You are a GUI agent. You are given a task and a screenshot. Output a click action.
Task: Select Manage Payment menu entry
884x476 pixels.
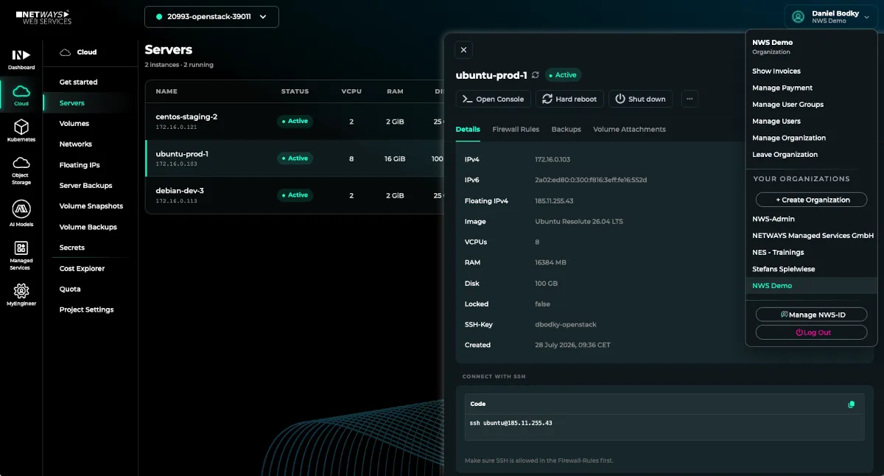(782, 88)
